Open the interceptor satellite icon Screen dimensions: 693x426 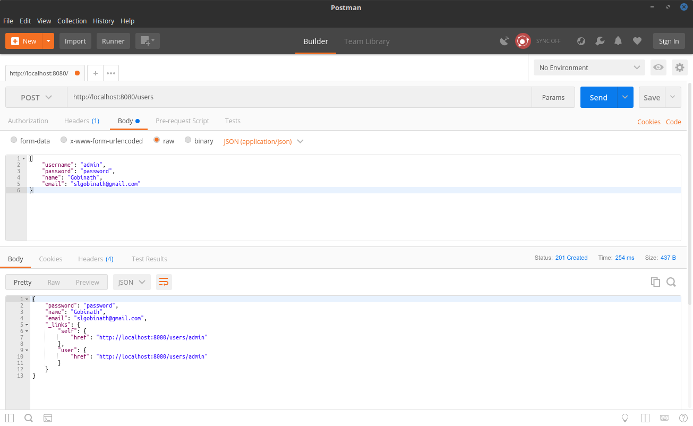point(504,41)
